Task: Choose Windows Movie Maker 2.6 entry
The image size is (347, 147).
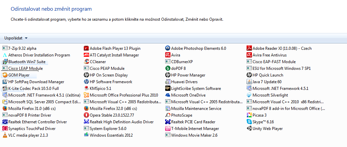Action: pos(194,135)
